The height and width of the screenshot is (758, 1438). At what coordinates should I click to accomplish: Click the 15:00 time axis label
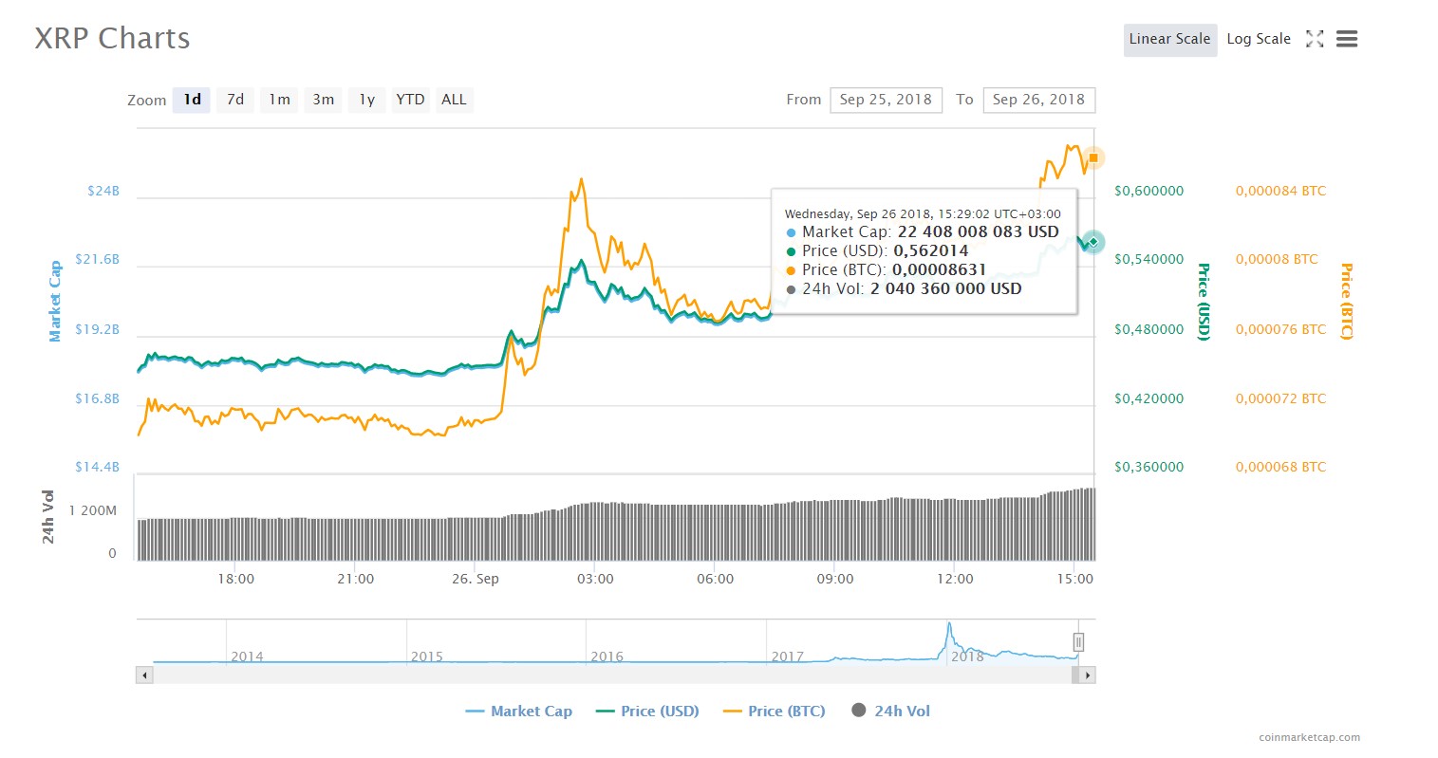tap(1074, 579)
